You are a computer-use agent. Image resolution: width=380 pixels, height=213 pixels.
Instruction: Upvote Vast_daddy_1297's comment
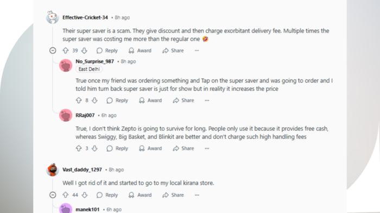click(66, 195)
